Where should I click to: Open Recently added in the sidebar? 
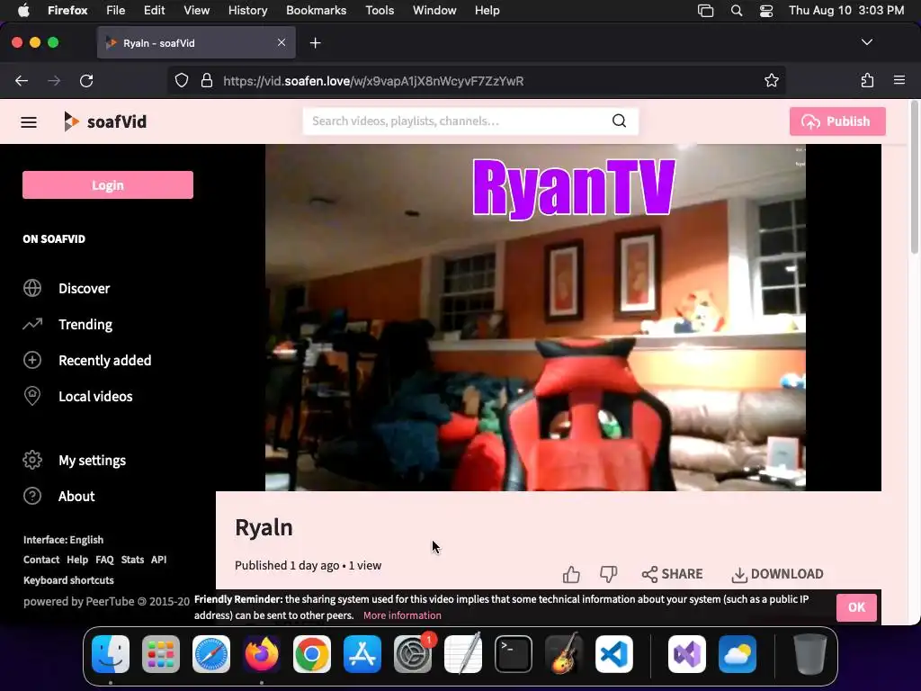click(104, 360)
